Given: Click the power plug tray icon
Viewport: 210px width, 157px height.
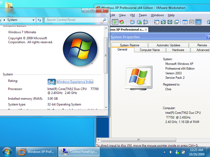Looking at the screenshot, I should click(x=183, y=152).
